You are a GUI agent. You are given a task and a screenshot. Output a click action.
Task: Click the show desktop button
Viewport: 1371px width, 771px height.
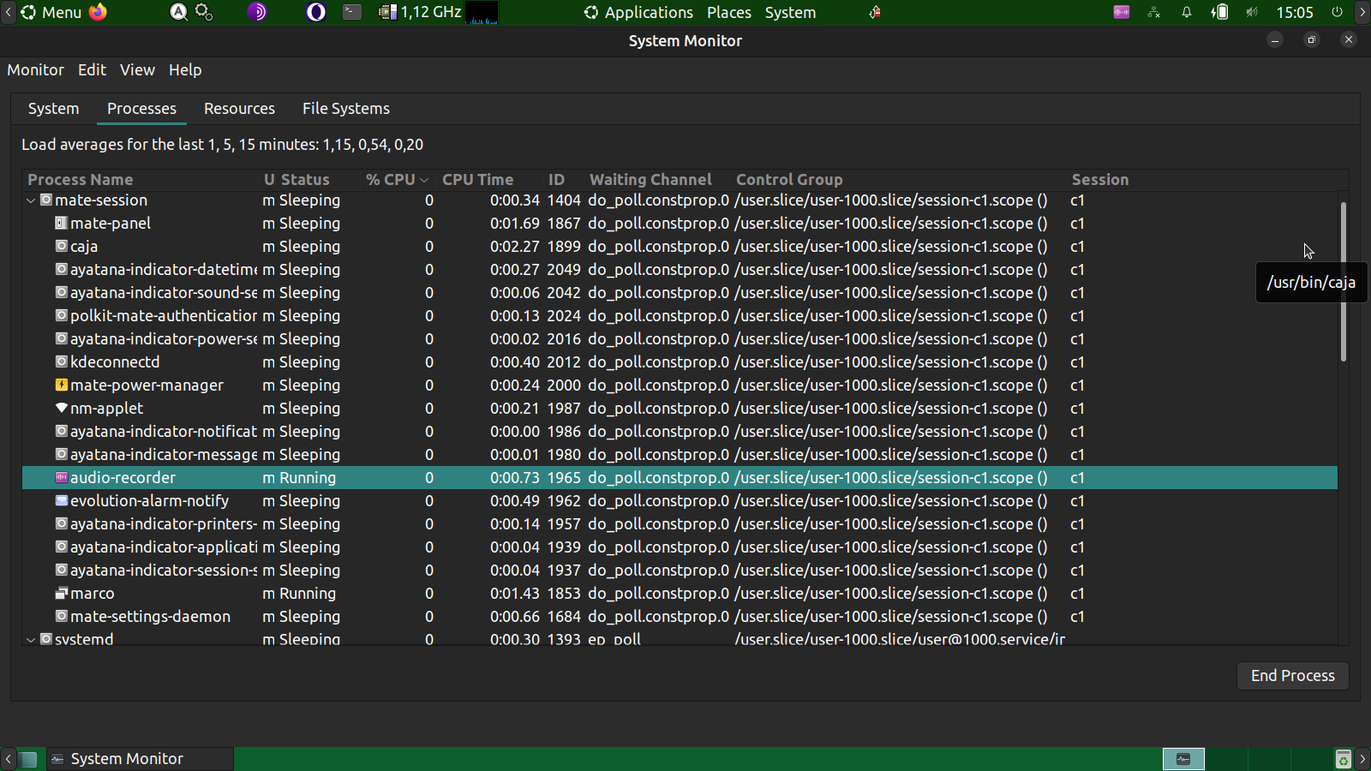[29, 759]
